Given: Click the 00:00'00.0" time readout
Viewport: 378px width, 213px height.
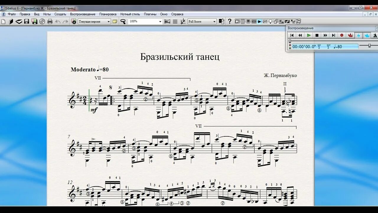Looking at the screenshot, I should 304,46.
